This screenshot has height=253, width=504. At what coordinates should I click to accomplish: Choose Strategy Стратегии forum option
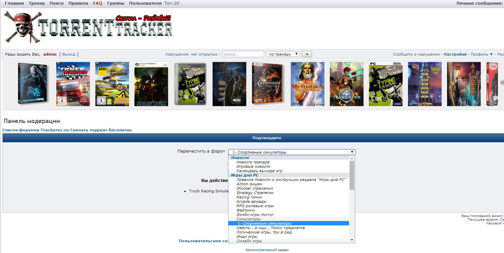pos(255,193)
